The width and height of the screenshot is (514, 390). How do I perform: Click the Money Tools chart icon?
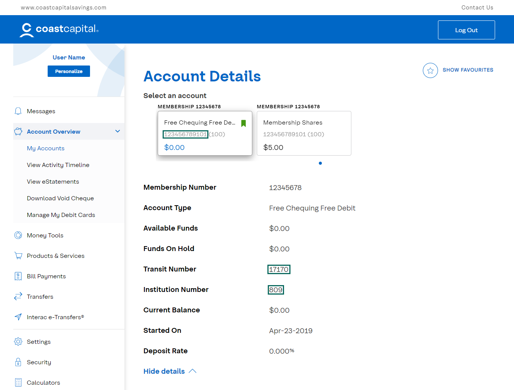18,235
